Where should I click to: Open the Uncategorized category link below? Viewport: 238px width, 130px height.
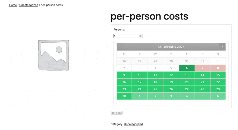pos(133,124)
